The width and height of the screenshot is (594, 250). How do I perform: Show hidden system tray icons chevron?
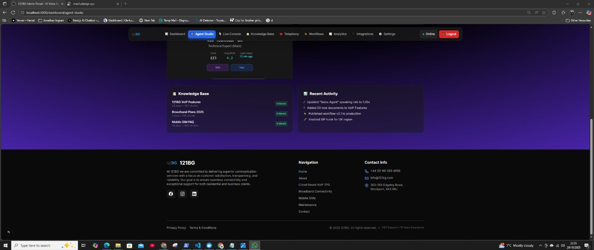[x=540, y=246]
